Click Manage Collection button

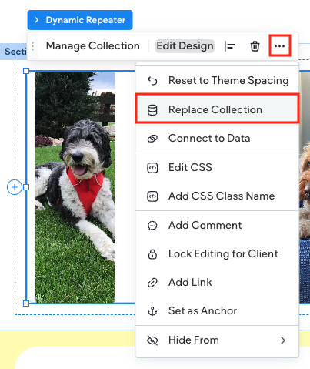click(x=93, y=46)
